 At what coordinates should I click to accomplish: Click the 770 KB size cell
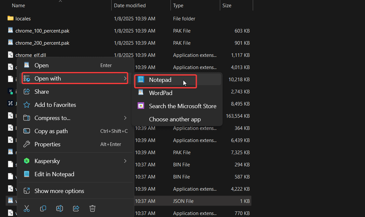(242, 213)
